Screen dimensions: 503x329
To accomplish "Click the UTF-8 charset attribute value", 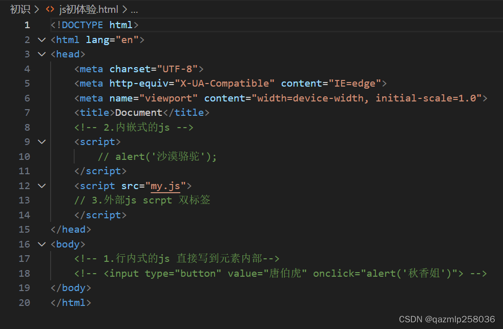I will click(x=177, y=69).
